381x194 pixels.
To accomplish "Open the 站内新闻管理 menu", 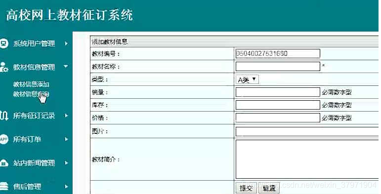I will pyautogui.click(x=34, y=163).
